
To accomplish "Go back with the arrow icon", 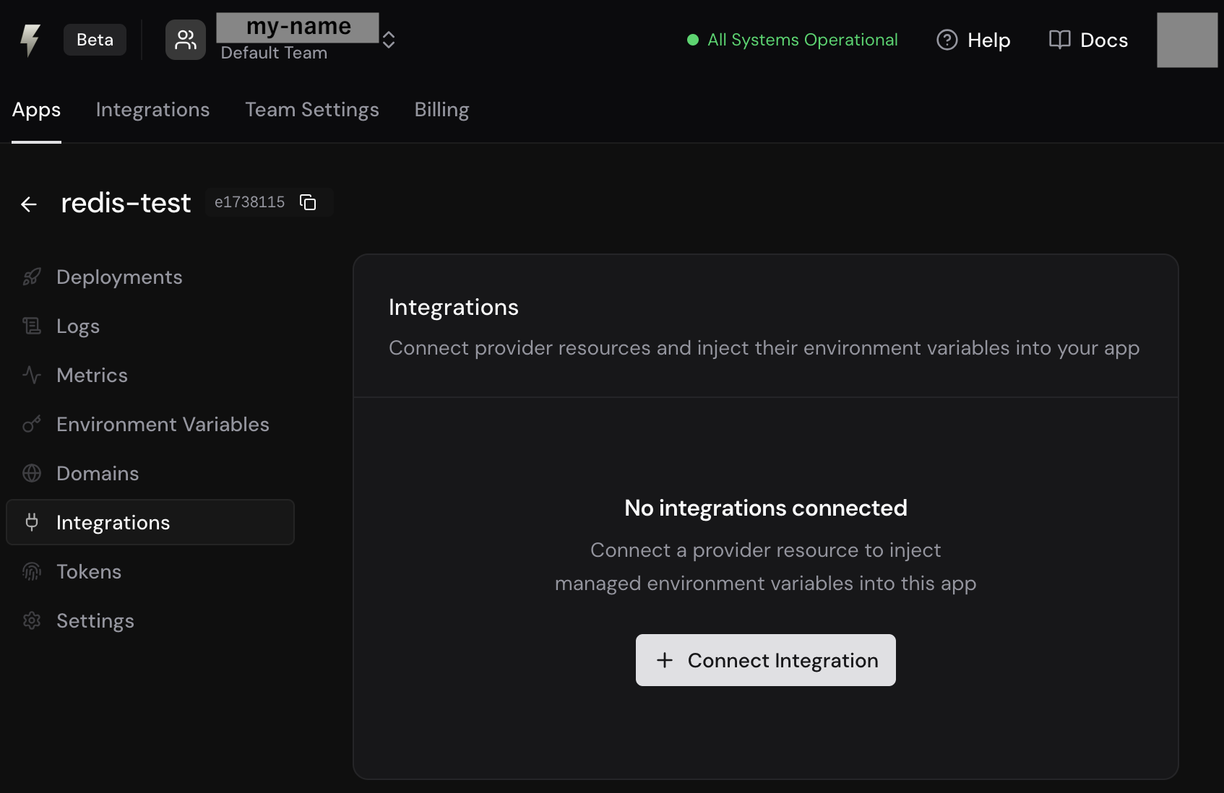I will [x=29, y=204].
